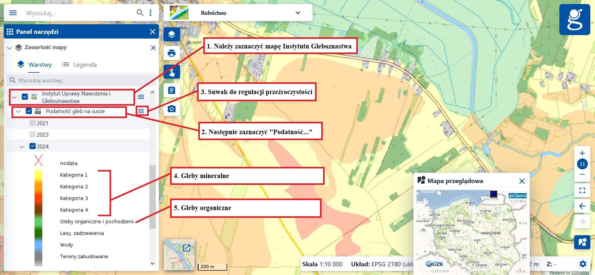This screenshot has height=275, width=595.
Task: Enable the 2023 layer checkbox
Action: pos(33,134)
